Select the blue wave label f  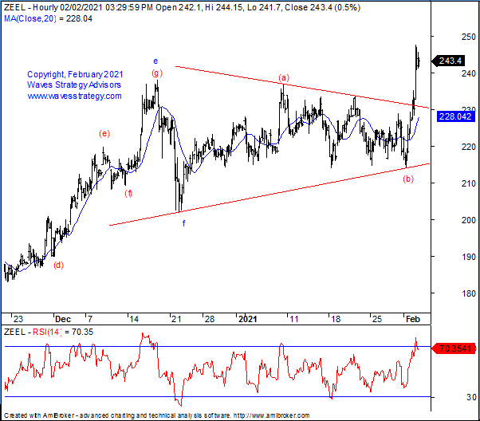183,223
